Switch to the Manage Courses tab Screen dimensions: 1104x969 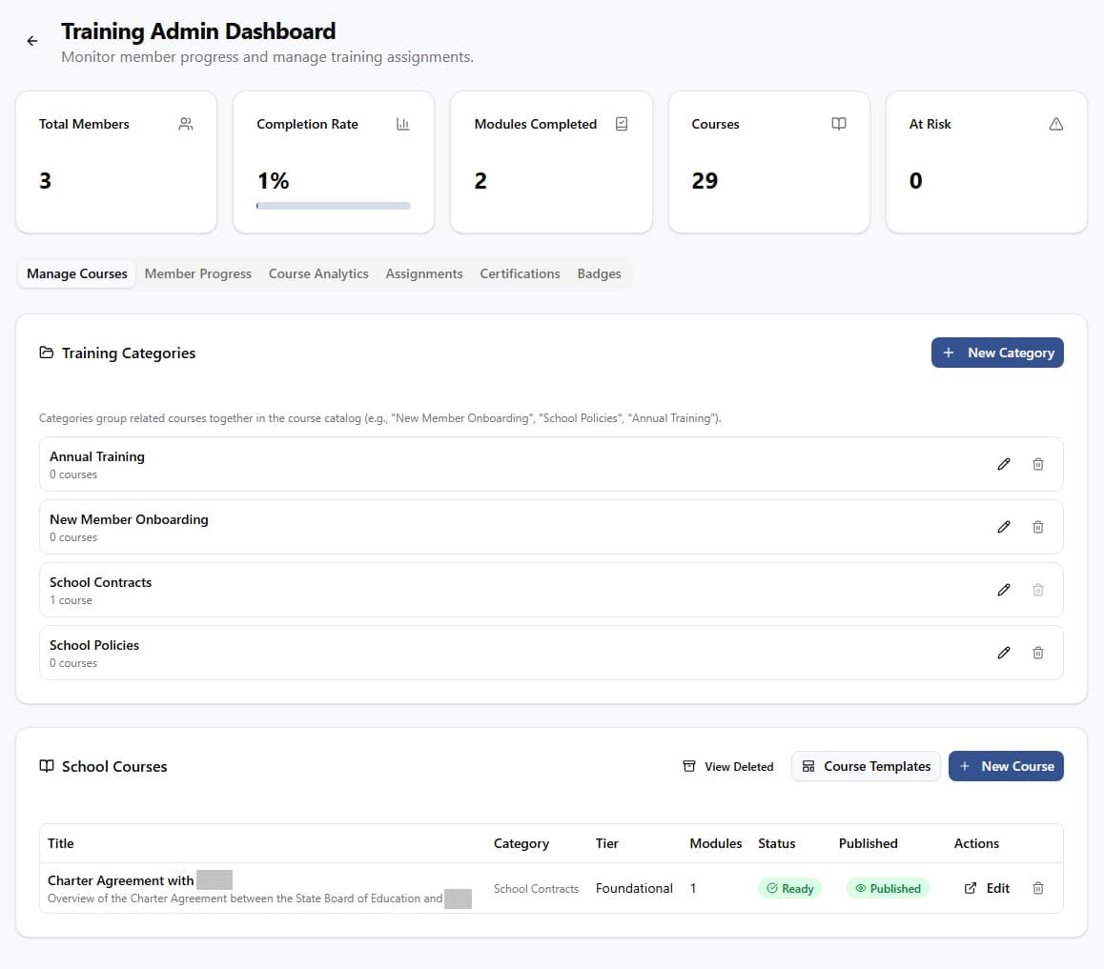(76, 273)
